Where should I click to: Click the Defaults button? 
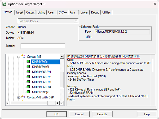coord(102,114)
